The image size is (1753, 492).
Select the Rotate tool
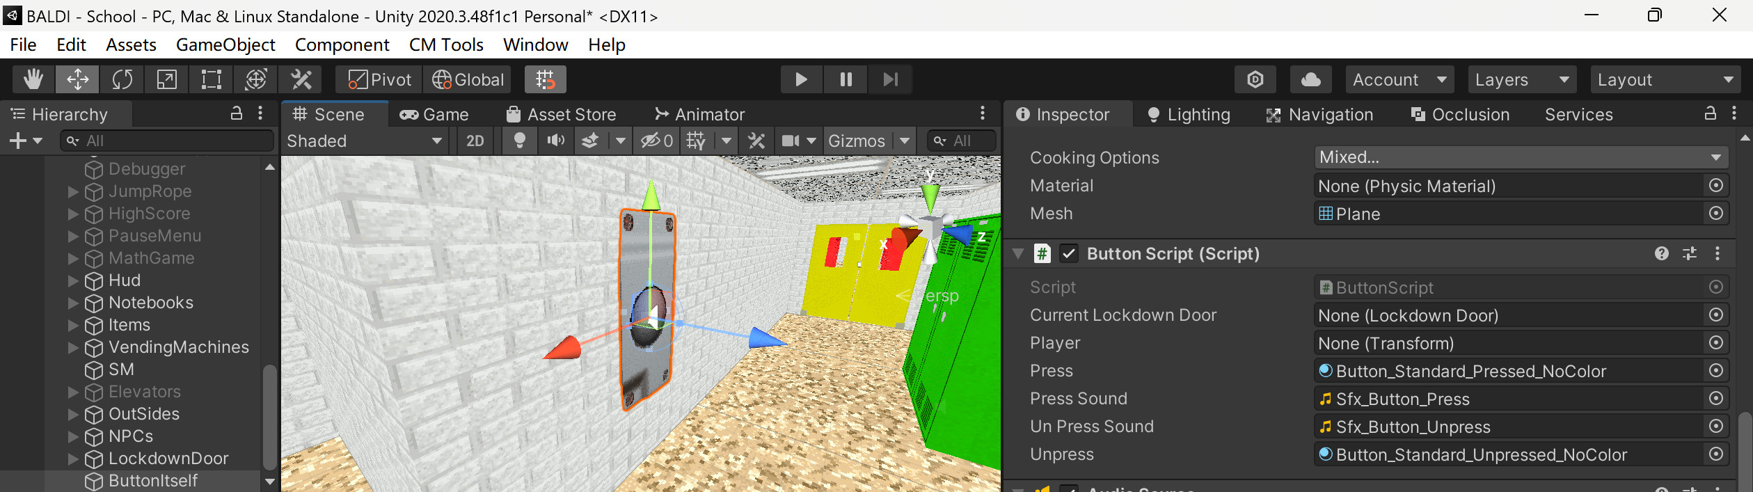[122, 79]
